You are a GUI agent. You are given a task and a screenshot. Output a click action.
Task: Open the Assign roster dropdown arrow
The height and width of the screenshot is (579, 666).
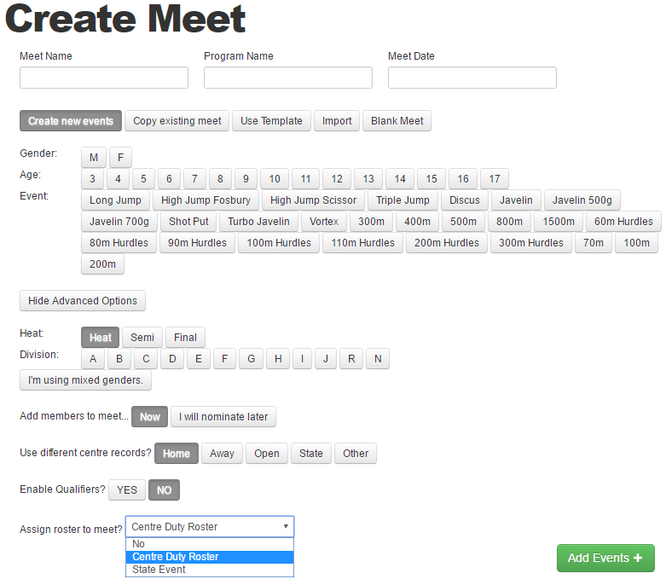(286, 526)
